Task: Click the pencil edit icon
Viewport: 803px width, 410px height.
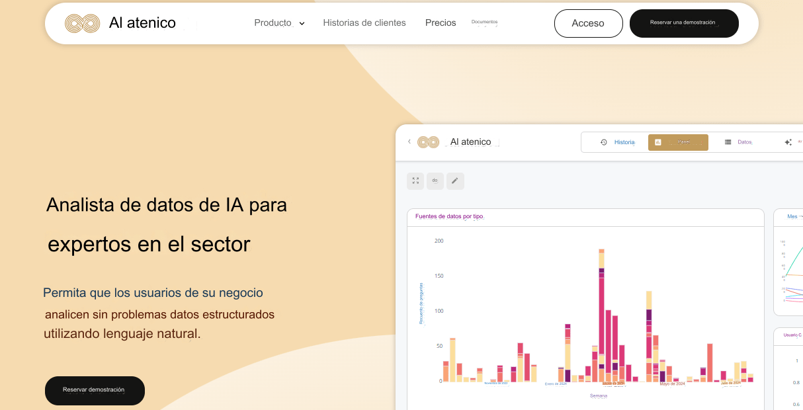Action: [455, 181]
